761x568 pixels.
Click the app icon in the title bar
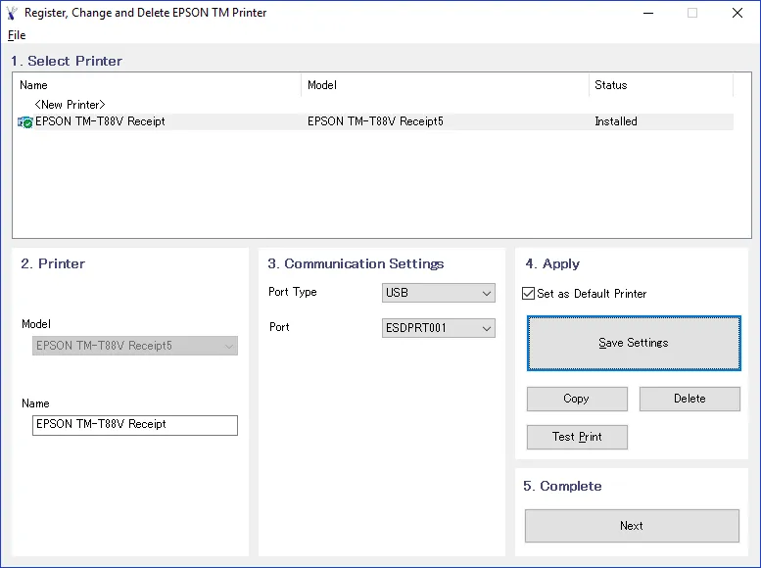coord(12,13)
